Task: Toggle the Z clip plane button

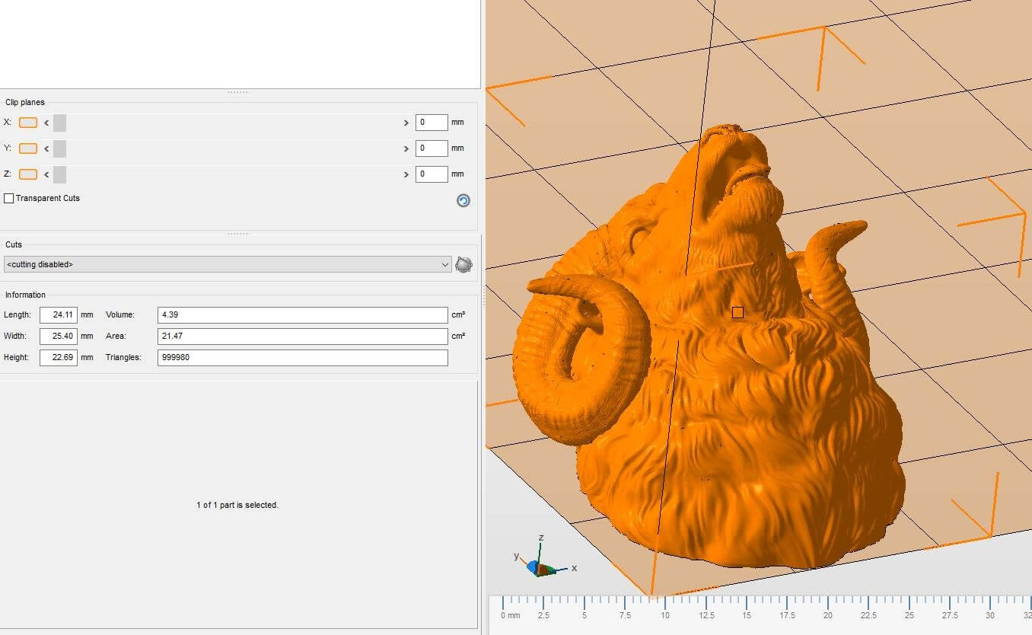Action: point(28,174)
